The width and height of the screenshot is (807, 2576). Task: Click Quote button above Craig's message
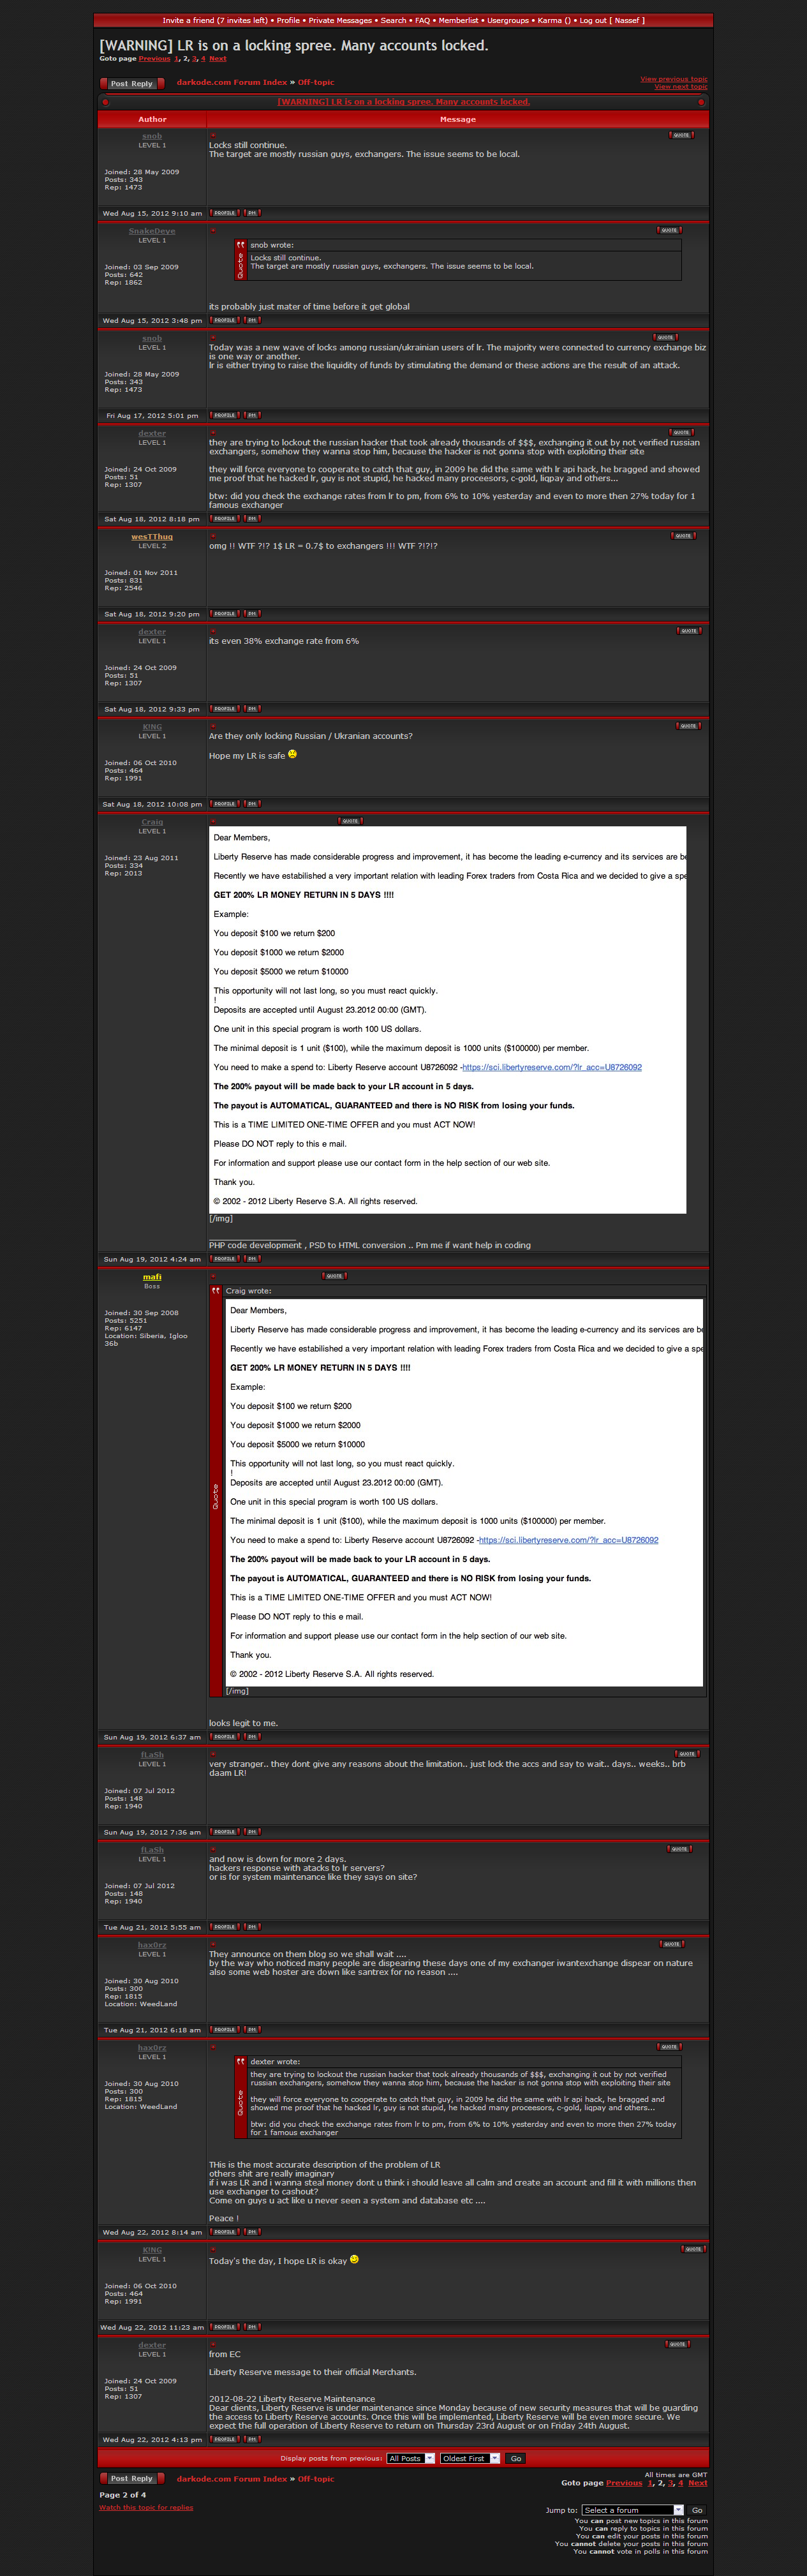click(350, 821)
